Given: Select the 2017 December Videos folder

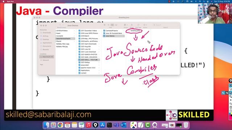Looking at the screenshot, I should 89,31.
